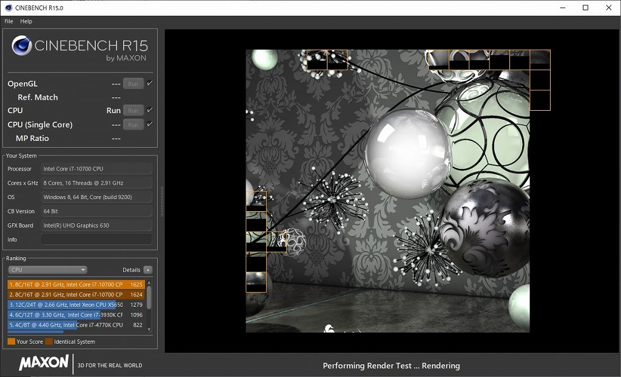Toggle the OpenGL test checkbox
Screen dimensions: 621x377
(150, 84)
